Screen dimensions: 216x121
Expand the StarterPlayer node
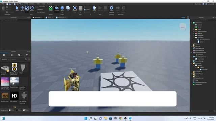pyautogui.click(x=191, y=74)
